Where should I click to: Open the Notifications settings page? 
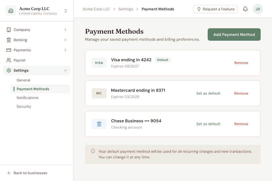pyautogui.click(x=27, y=98)
